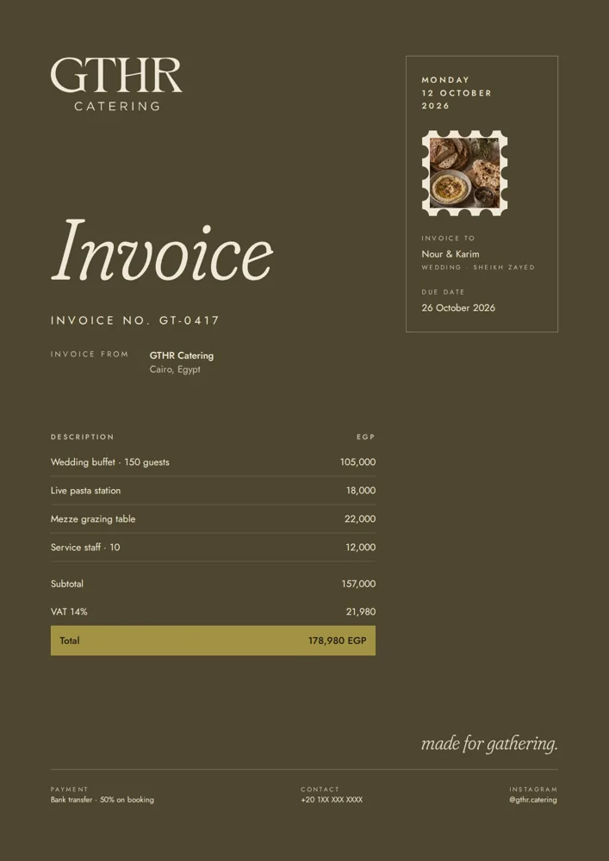The height and width of the screenshot is (861, 609).
Task: Click the EGP column header
Action: coord(366,437)
